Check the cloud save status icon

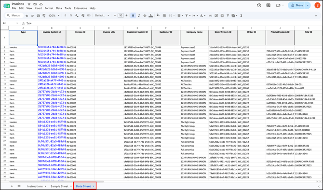coord(41,4)
